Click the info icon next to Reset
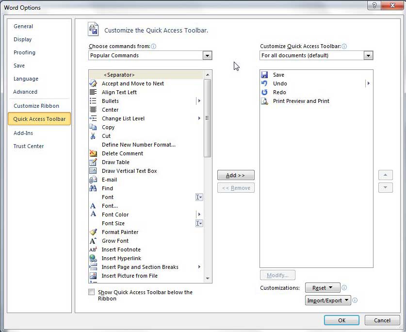This screenshot has height=332, width=406. point(344,288)
